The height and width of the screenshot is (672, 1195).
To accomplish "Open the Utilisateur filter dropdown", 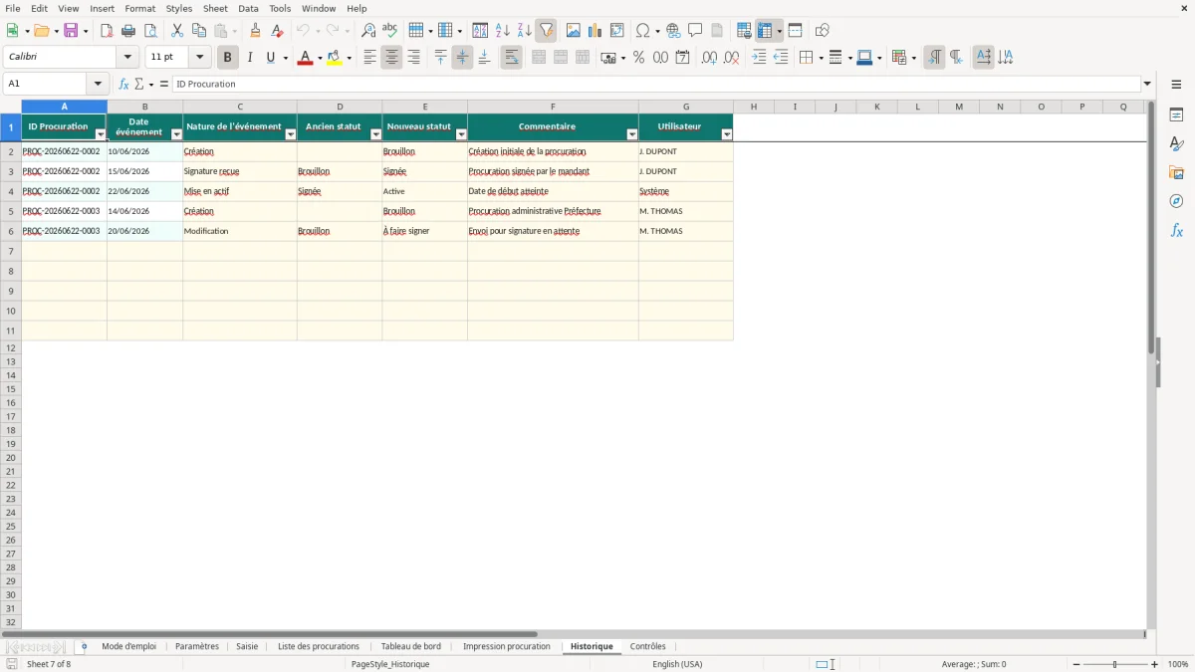I will [727, 134].
